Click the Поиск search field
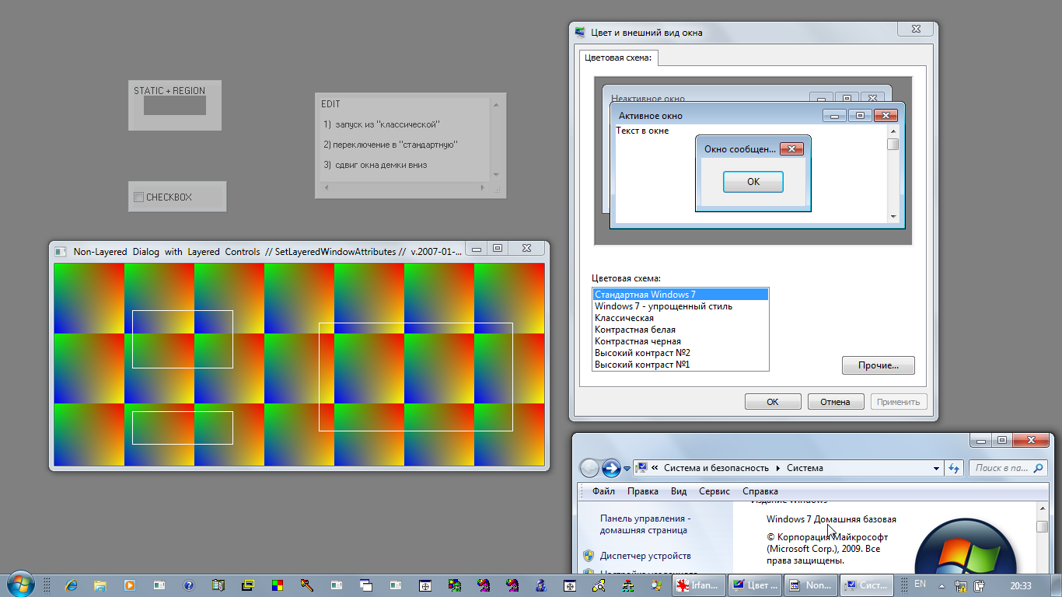Screen dimensions: 1062x597 point(1007,468)
